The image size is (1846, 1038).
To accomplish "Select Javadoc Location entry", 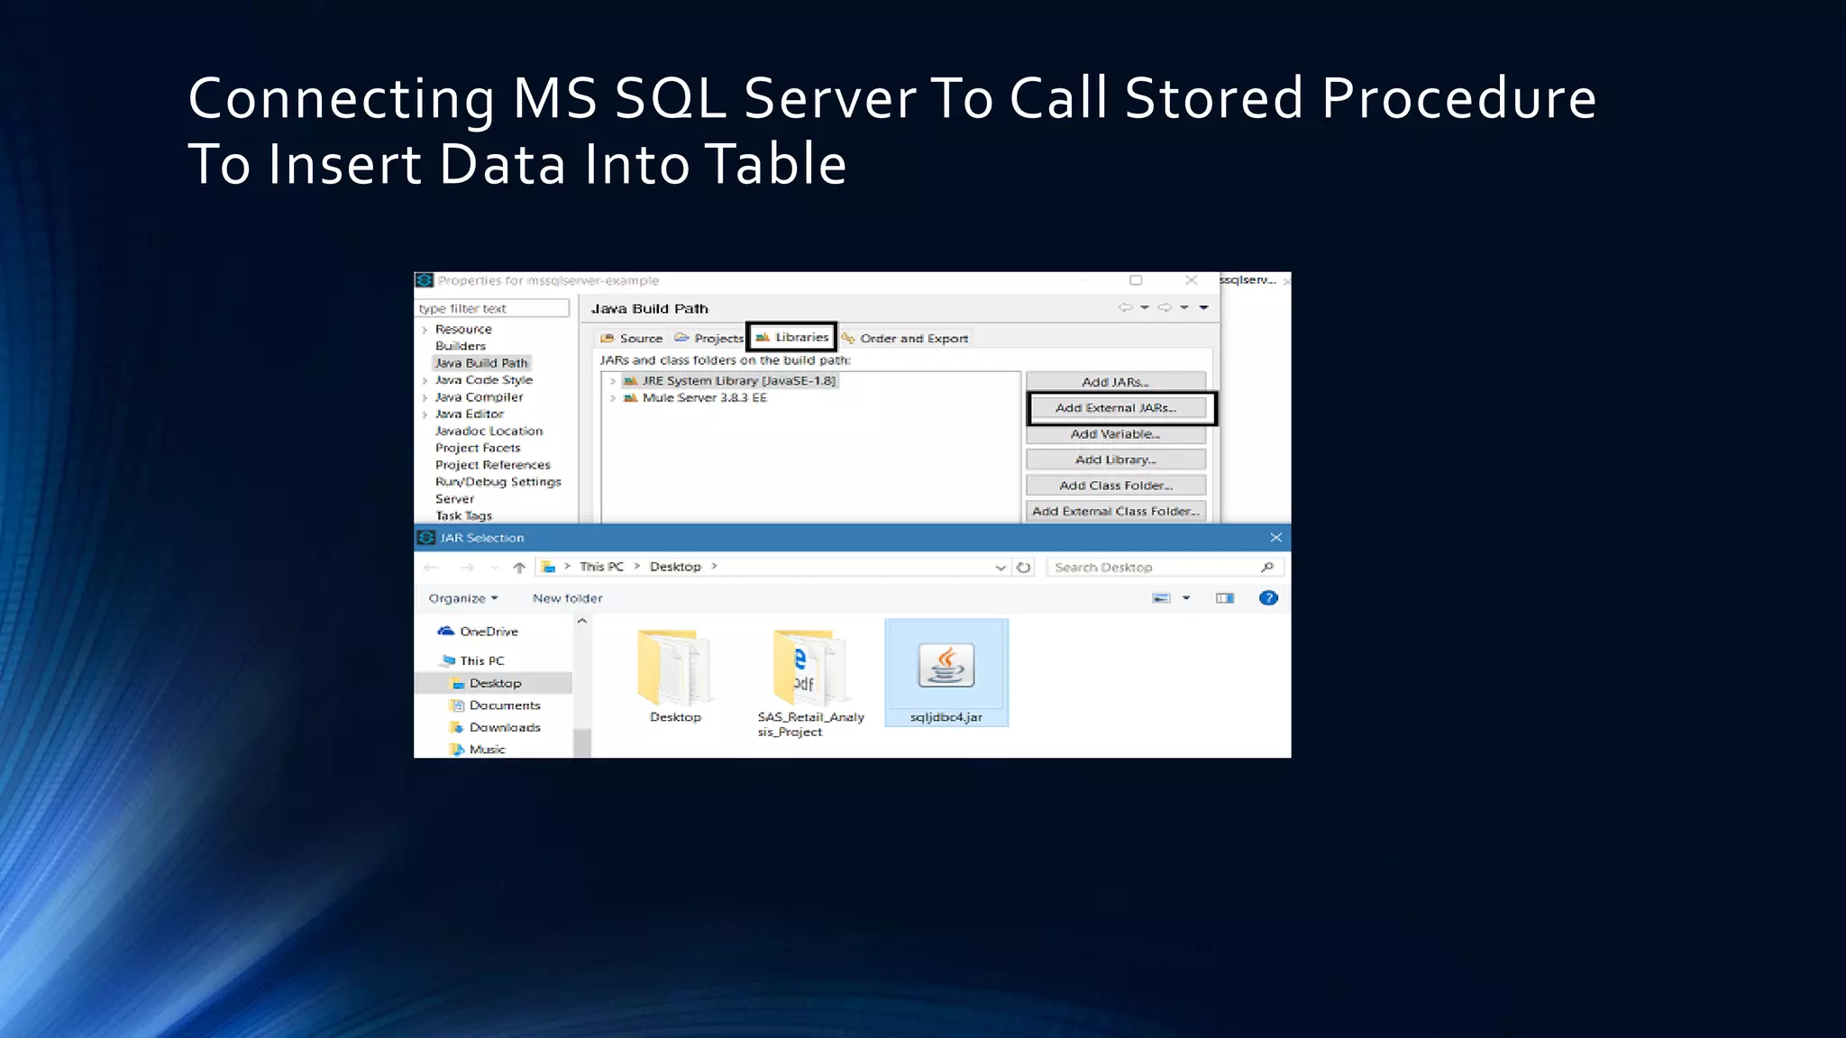I will (x=489, y=431).
